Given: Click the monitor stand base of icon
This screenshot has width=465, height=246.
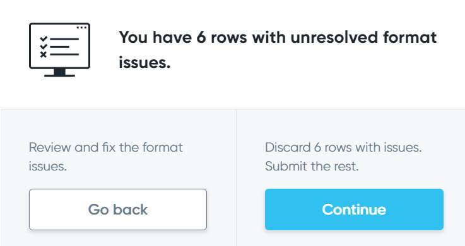Looking at the screenshot, I should (59, 75).
